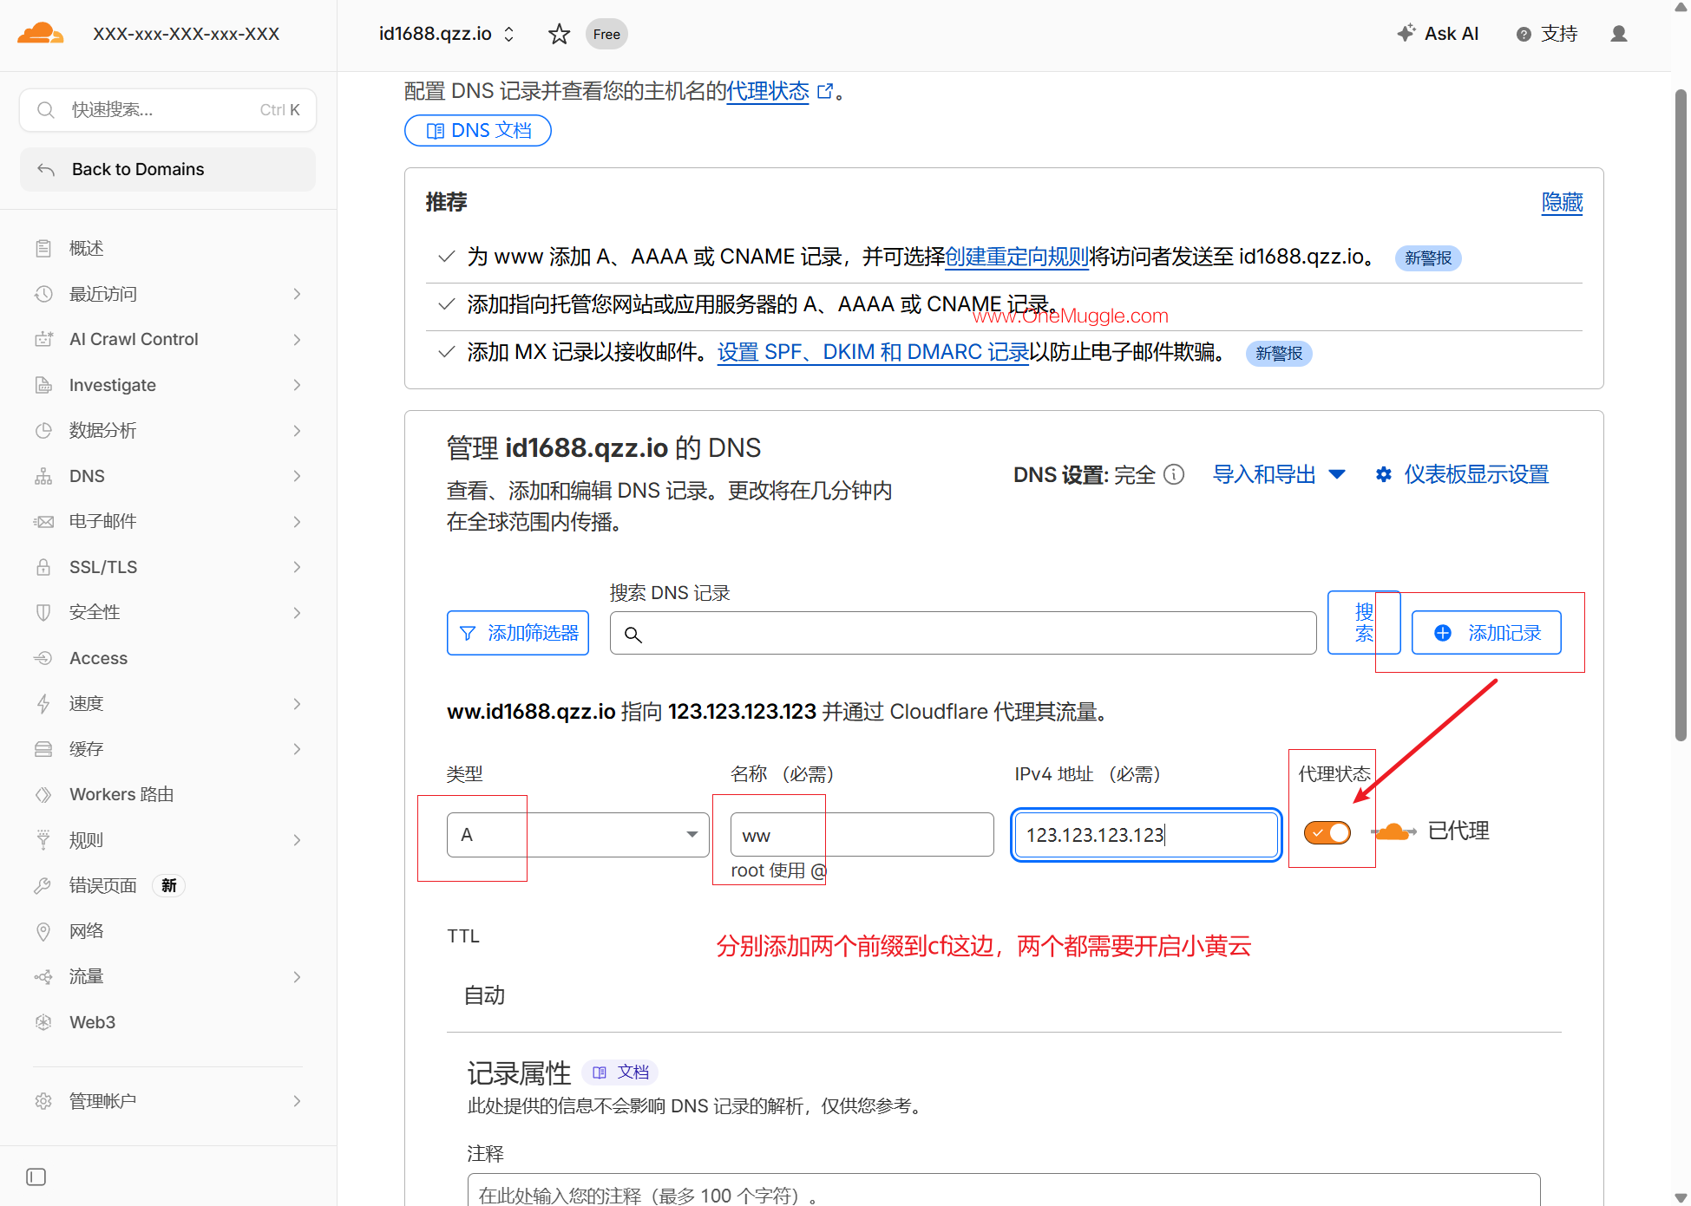The width and height of the screenshot is (1691, 1206).
Task: Click the Back to Domains button
Action: tap(168, 169)
